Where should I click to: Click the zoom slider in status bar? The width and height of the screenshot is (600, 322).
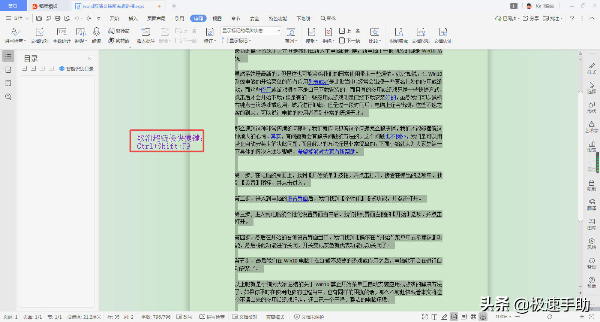pyautogui.click(x=549, y=317)
